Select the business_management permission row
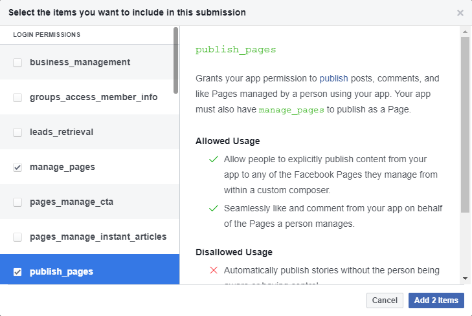 pos(90,62)
